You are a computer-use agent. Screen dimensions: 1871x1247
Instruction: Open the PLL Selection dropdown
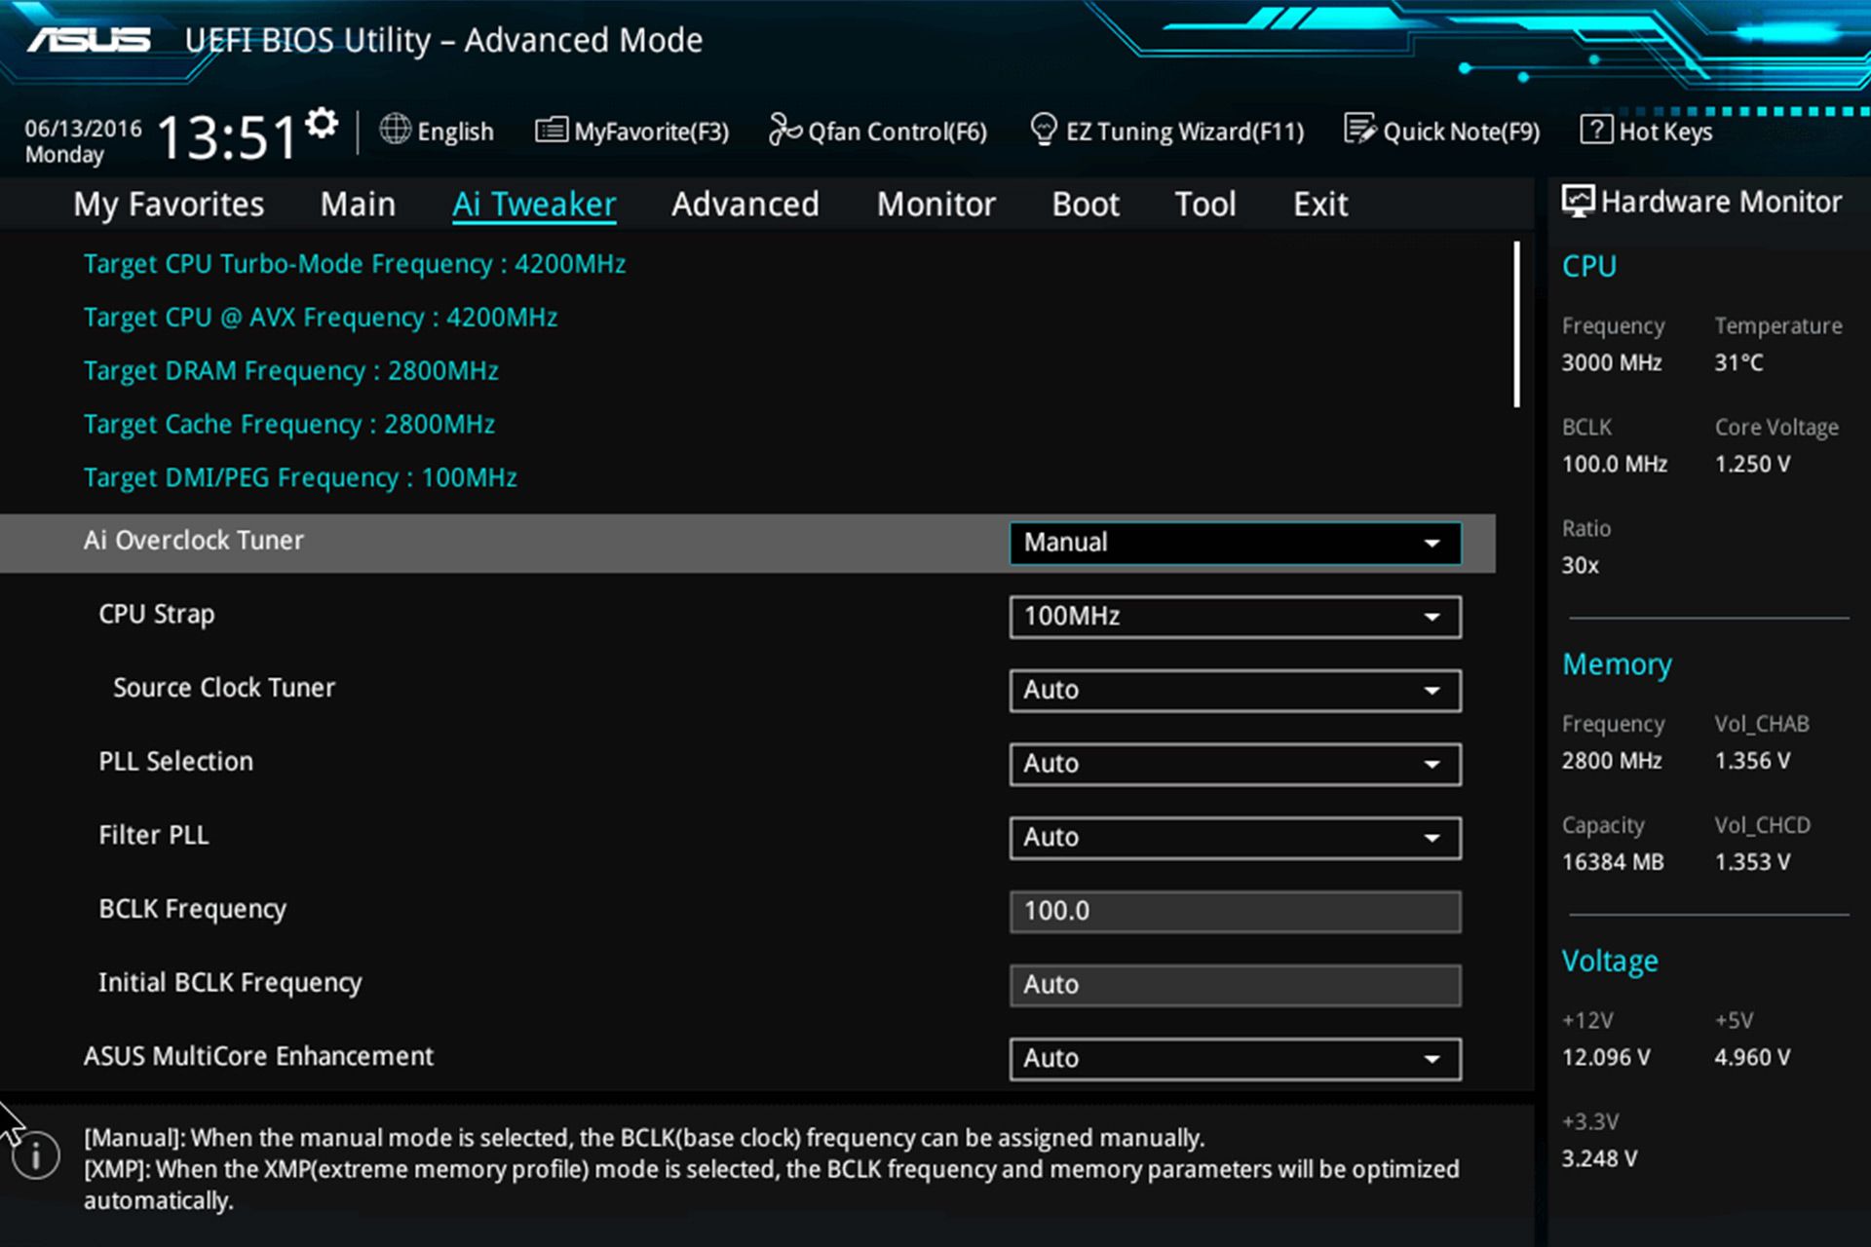pos(1235,764)
